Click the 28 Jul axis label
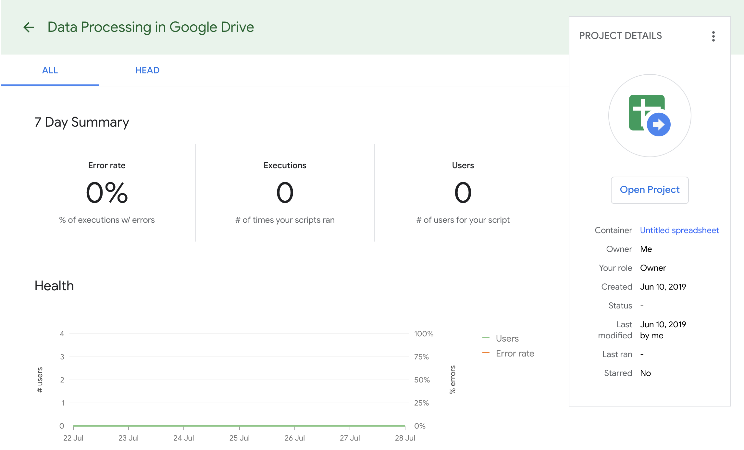 (405, 438)
